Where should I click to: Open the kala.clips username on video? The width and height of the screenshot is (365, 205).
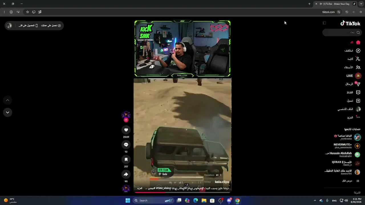[x=222, y=182]
